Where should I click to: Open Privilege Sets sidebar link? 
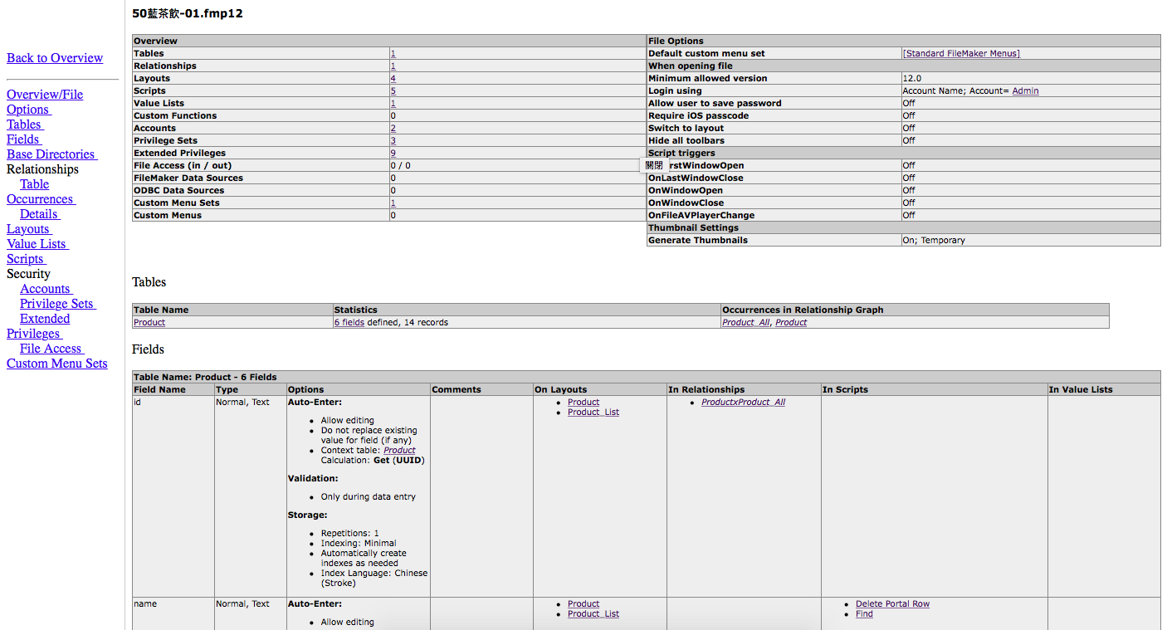pos(58,304)
